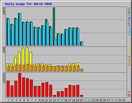Viewport: 132px width, 103px height.
Task: Select the 2445 visits axis value
Action: 4,50
